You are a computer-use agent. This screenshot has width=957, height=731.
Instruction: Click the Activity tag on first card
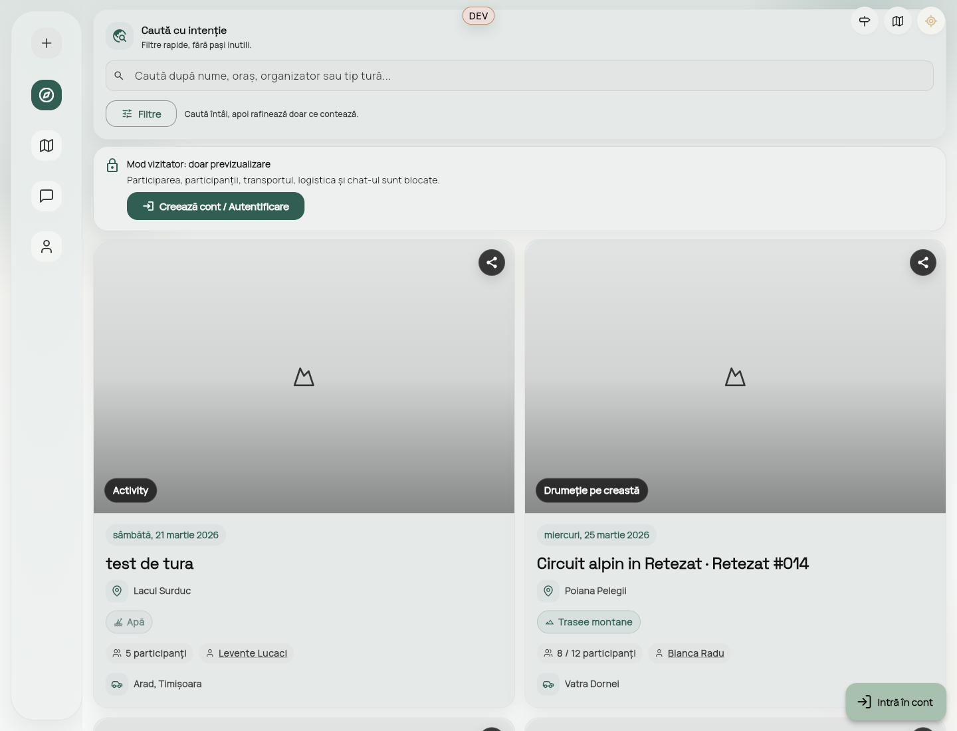(x=130, y=490)
